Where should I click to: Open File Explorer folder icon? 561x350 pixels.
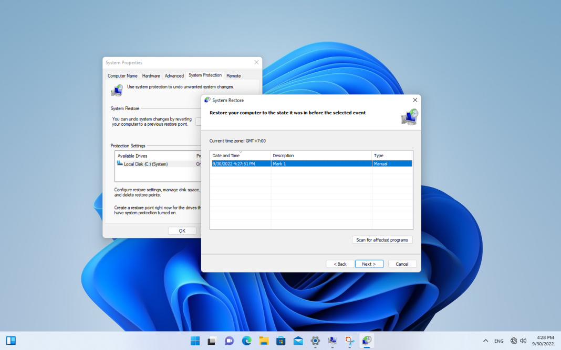264,341
